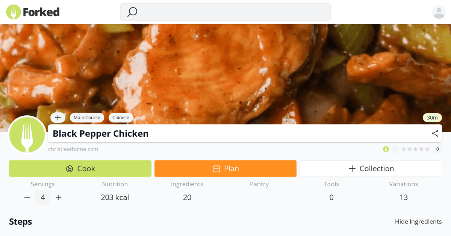Open the user profile avatar icon

click(438, 12)
